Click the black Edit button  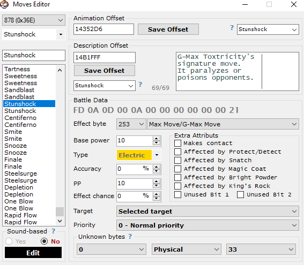[x=33, y=252]
